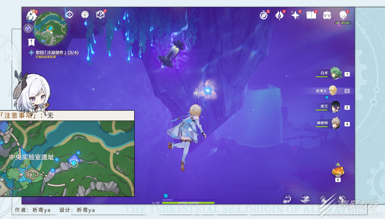Open the character silhouette icon at top right
Viewport: 385px width, 219px height.
click(343, 15)
